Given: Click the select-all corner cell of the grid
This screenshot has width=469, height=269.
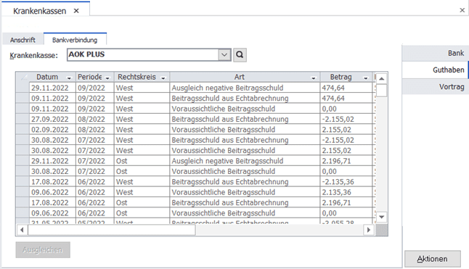Looking at the screenshot, I should pyautogui.click(x=23, y=77).
